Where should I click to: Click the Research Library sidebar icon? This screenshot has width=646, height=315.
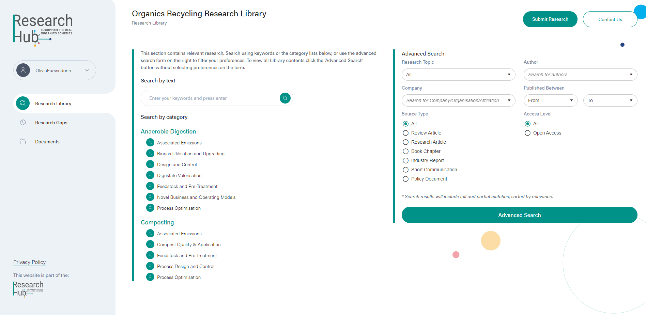tap(23, 103)
